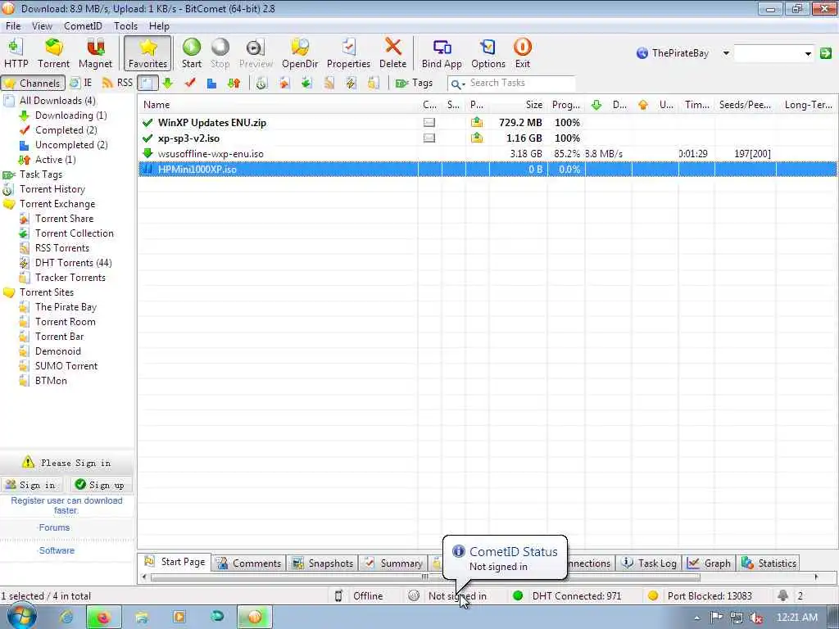Click the Port Blocked yellow status indicator
This screenshot has height=629, width=839.
[x=700, y=596]
